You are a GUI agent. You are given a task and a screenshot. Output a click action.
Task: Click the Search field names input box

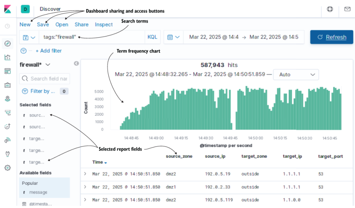(45, 79)
